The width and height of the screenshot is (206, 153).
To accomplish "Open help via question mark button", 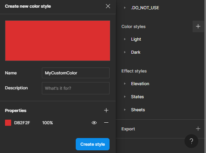I will click(x=191, y=141).
